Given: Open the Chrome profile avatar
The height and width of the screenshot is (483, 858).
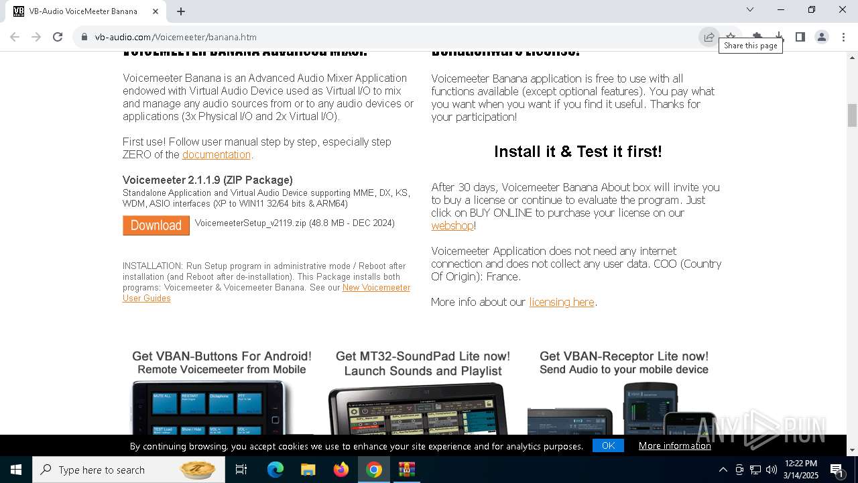Looking at the screenshot, I should tap(822, 37).
